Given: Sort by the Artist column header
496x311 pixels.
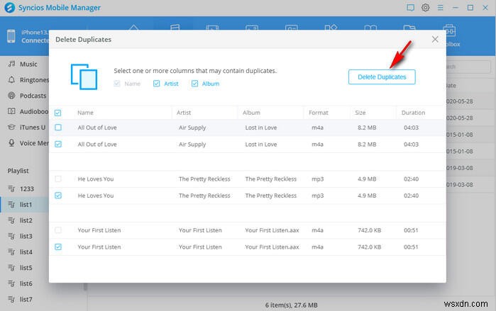Looking at the screenshot, I should point(184,113).
